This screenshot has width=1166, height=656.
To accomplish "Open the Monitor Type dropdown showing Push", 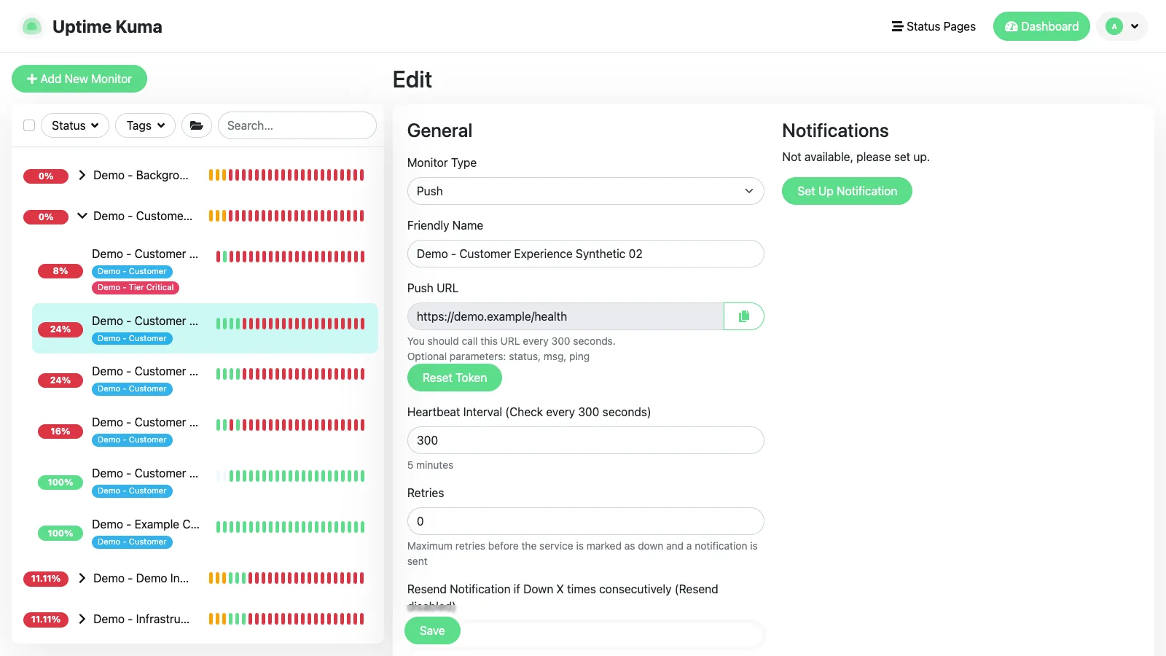I will (586, 191).
